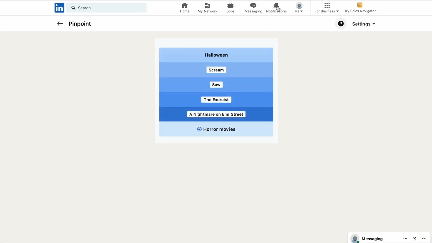The height and width of the screenshot is (243, 432).
Task: Go back using the left arrow
Action: coord(60,24)
